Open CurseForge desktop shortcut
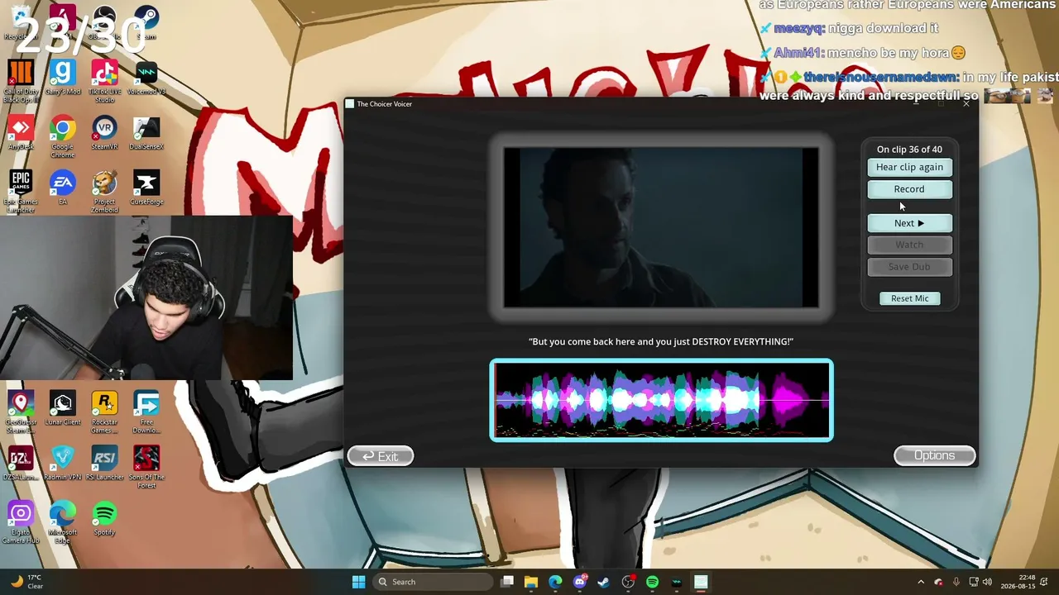The width and height of the screenshot is (1059, 595). tap(146, 188)
